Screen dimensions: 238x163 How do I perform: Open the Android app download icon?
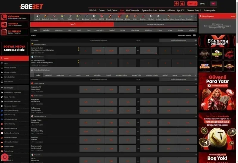click(176, 4)
